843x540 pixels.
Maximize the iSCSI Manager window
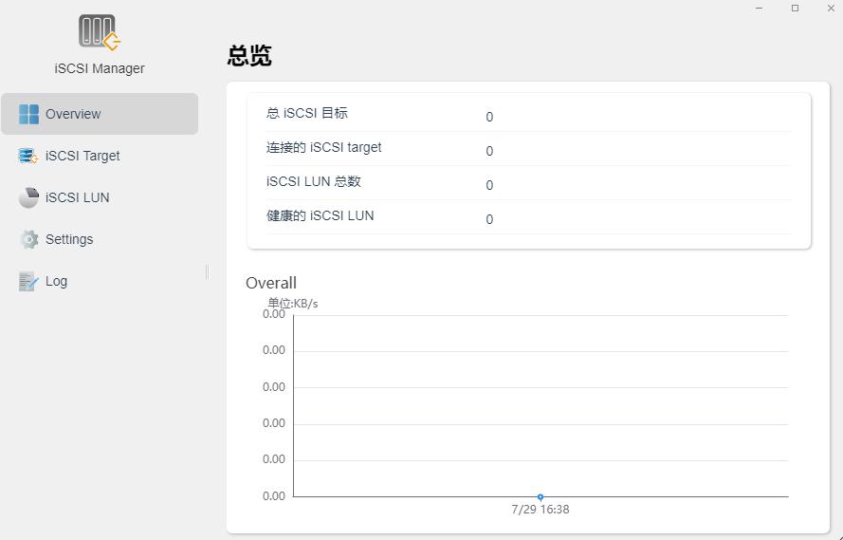[796, 9]
